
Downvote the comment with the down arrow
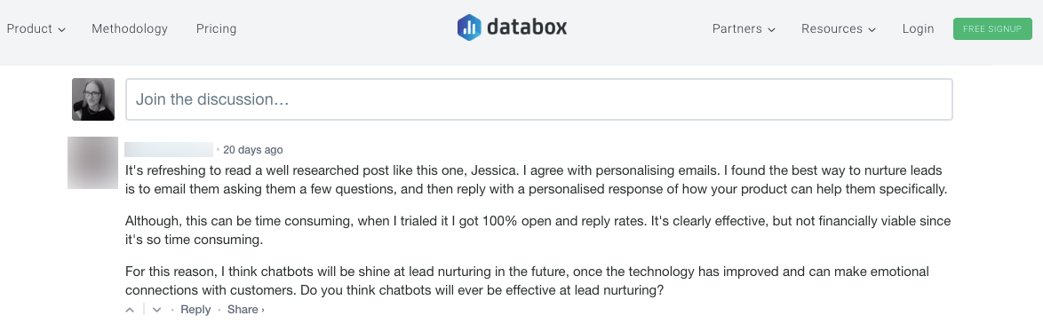click(x=157, y=310)
